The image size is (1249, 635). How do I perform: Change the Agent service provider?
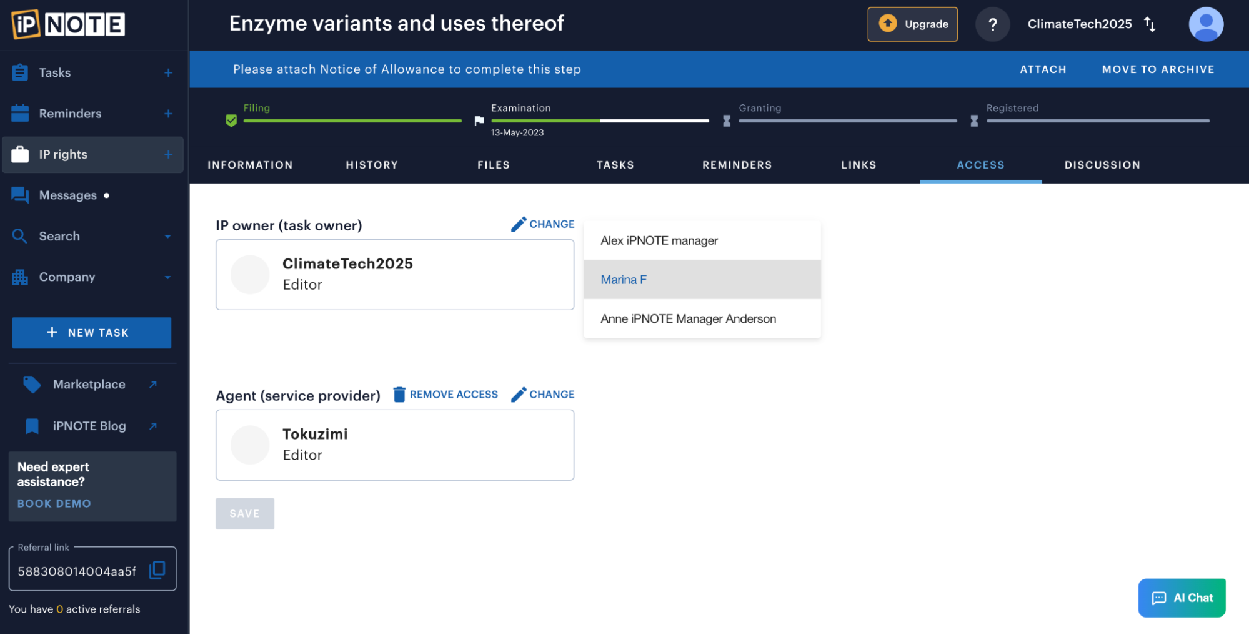(x=542, y=395)
